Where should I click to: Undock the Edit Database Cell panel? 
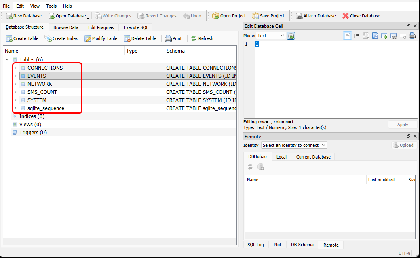coord(409,26)
